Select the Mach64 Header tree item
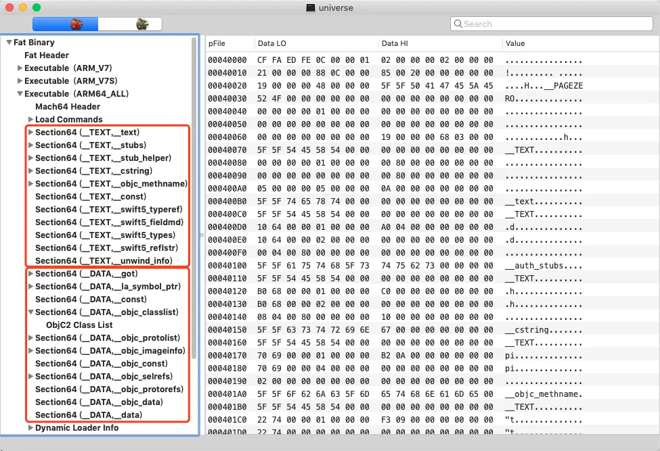Viewport: 660px width, 451px height. [x=67, y=107]
